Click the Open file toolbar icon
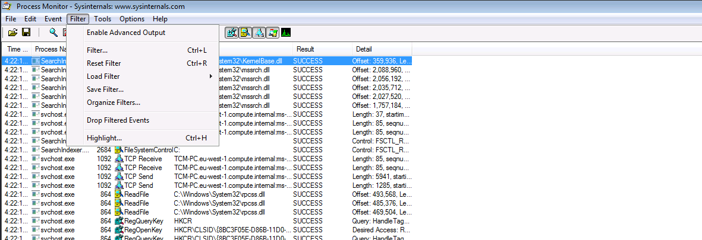The width and height of the screenshot is (702, 240). [x=12, y=32]
